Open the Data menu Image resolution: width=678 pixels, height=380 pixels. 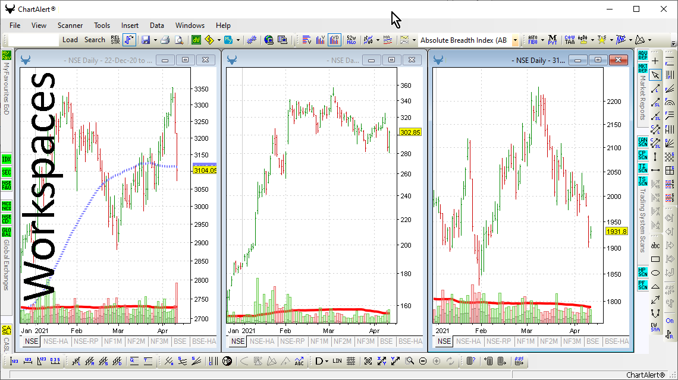pos(157,26)
